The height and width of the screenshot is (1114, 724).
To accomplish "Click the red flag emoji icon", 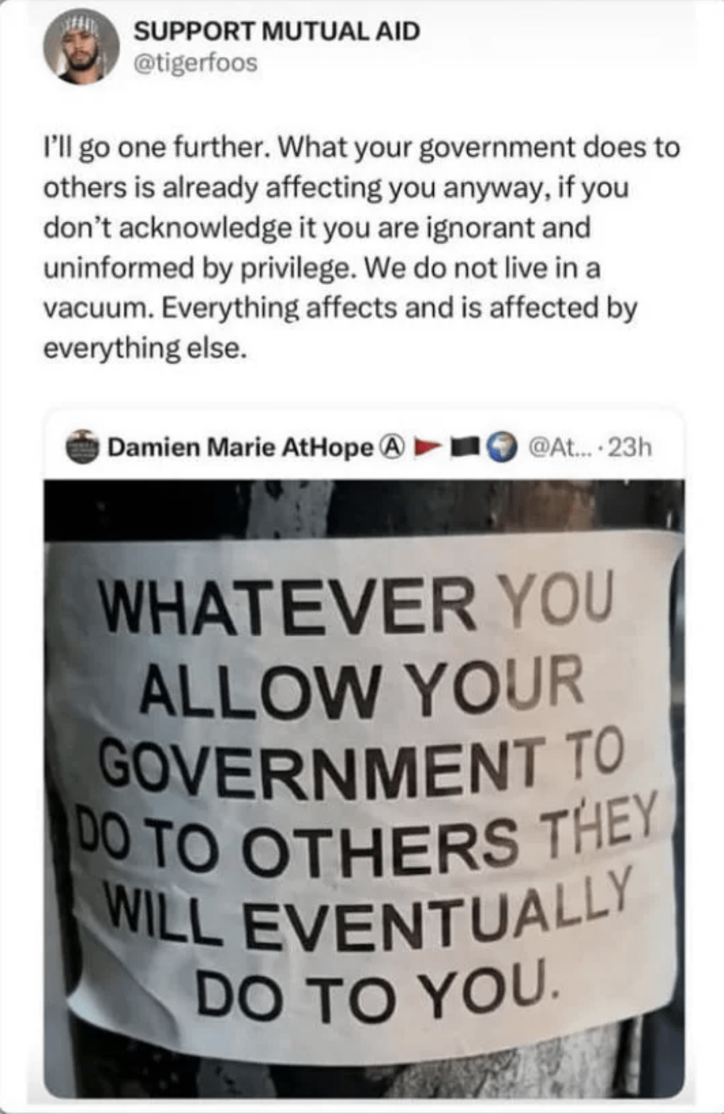I will [x=429, y=447].
